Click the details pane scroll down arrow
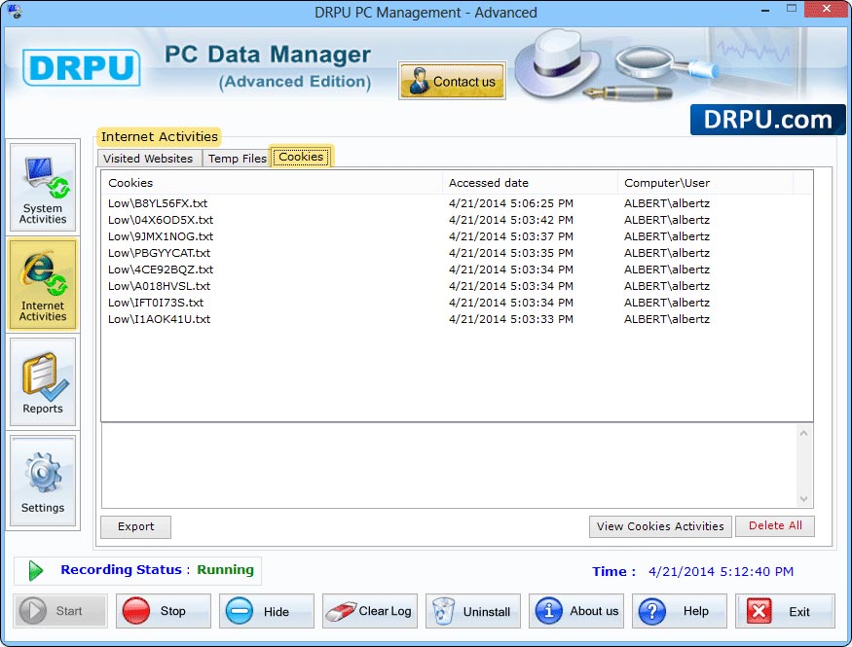 (803, 499)
